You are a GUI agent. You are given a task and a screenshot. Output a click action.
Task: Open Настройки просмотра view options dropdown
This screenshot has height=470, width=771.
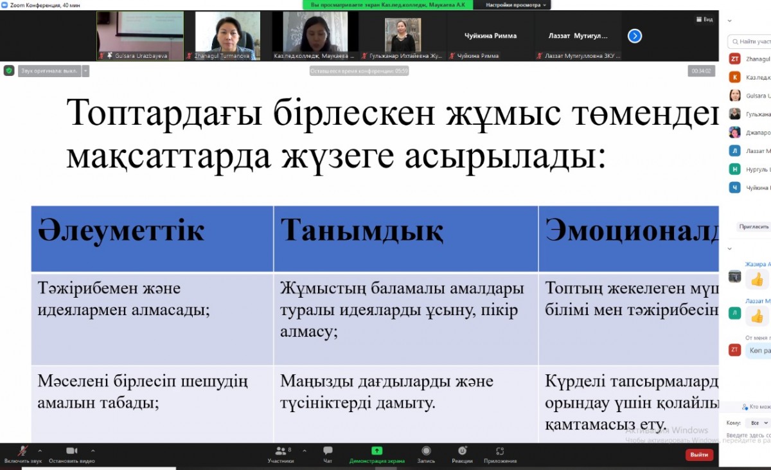coord(516,5)
